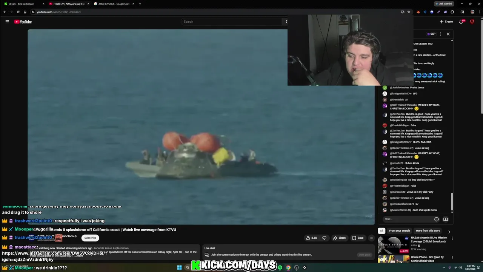The height and width of the screenshot is (272, 483).
Task: Click Ask Gemini button
Action: coord(444,4)
